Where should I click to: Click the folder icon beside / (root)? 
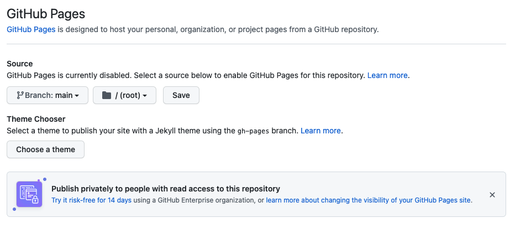(107, 95)
